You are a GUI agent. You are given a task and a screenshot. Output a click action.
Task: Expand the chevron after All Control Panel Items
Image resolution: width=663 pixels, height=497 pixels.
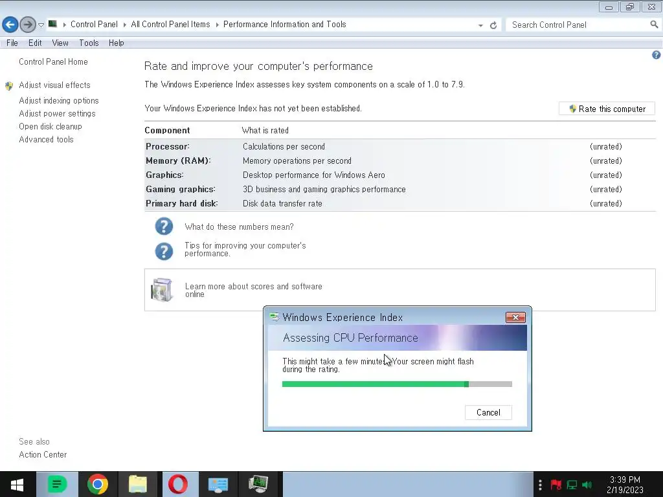(217, 25)
